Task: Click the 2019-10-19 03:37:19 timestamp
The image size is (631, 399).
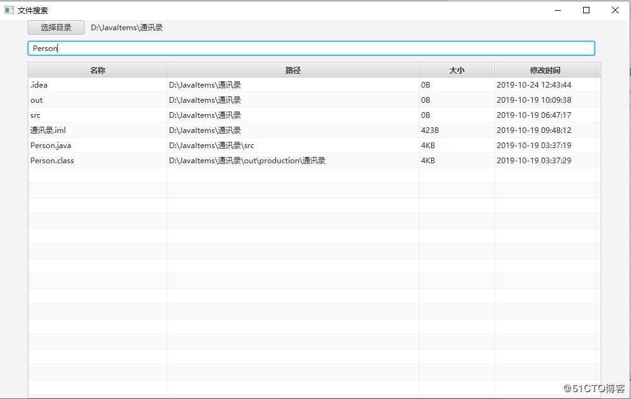Action: click(x=534, y=146)
